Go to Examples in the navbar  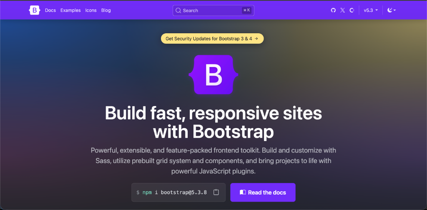pos(70,10)
